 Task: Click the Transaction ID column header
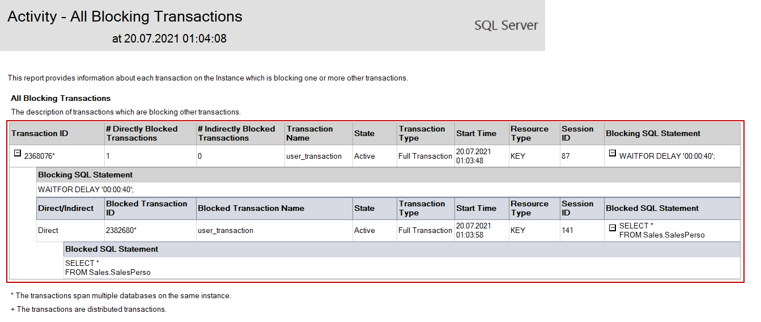[40, 134]
